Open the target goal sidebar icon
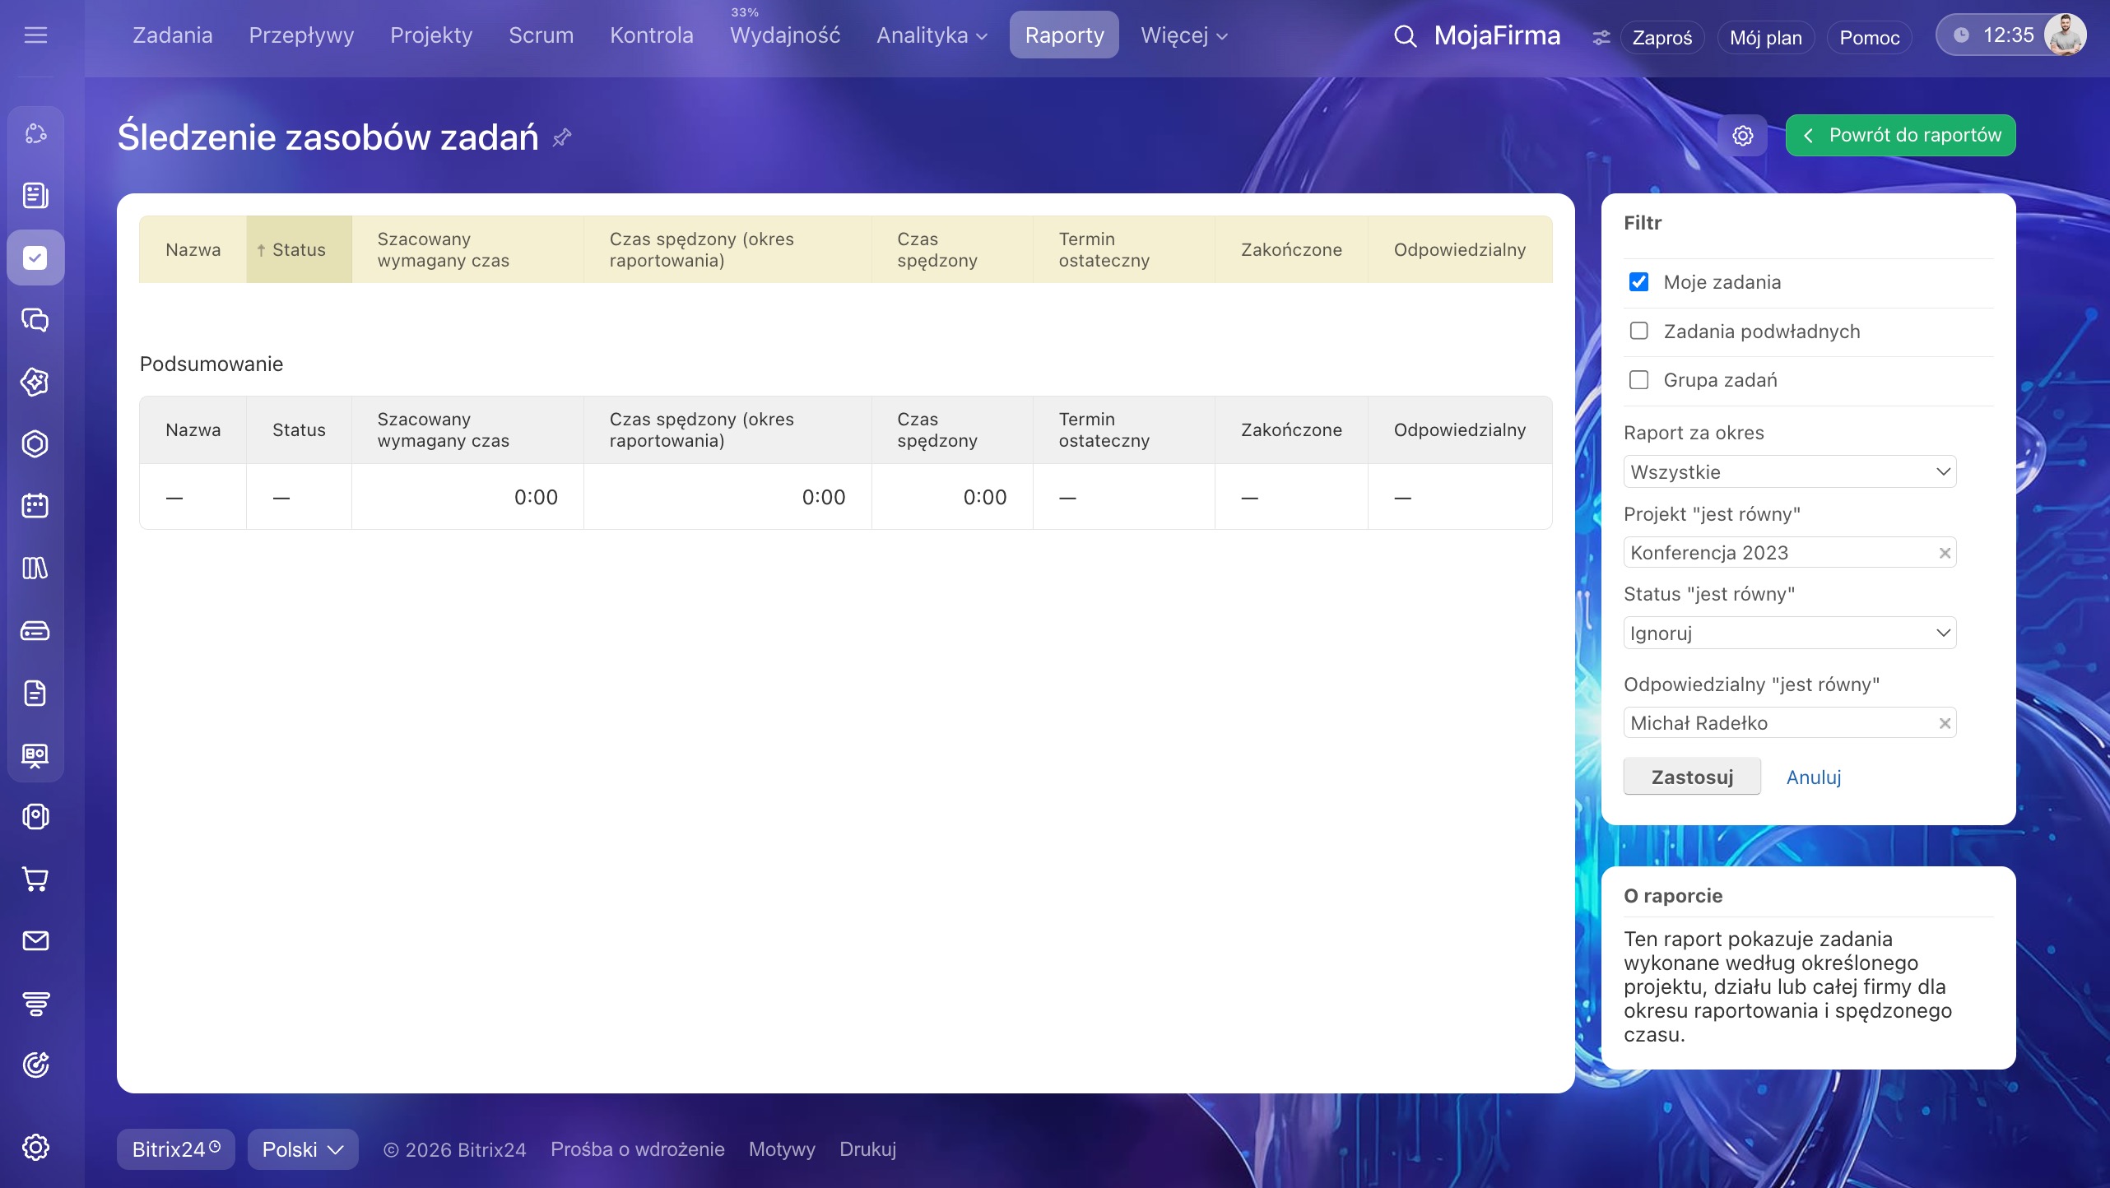Screen dimensions: 2110x1188 click(35, 1065)
